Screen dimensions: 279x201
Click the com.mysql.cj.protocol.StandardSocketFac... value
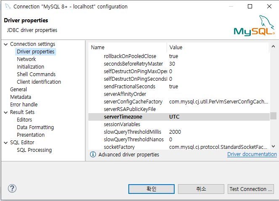(x=218, y=147)
